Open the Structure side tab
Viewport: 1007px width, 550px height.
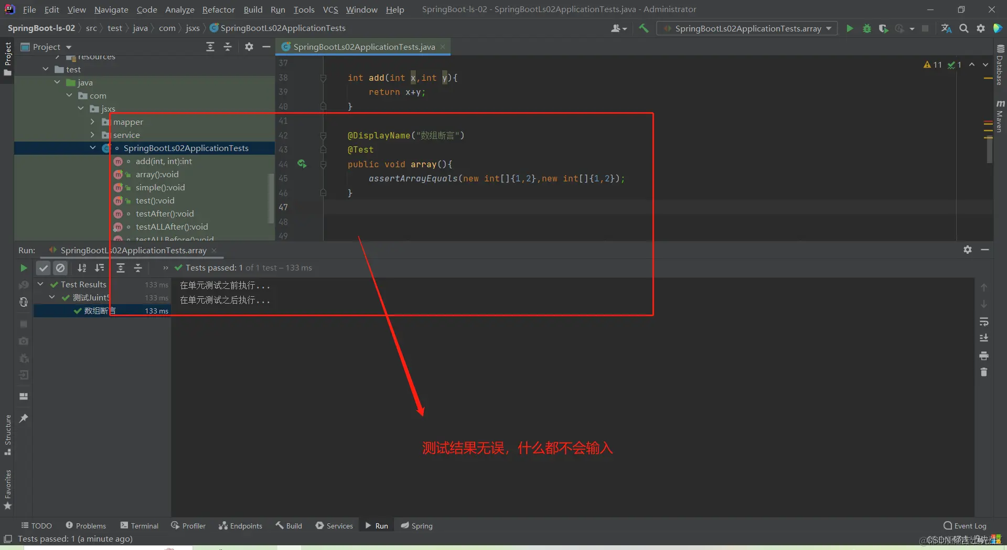coord(8,435)
